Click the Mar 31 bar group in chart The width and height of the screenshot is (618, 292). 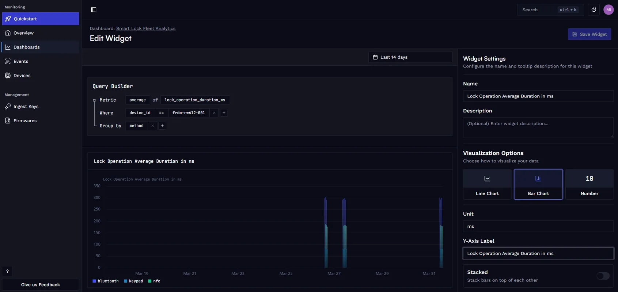(441, 233)
